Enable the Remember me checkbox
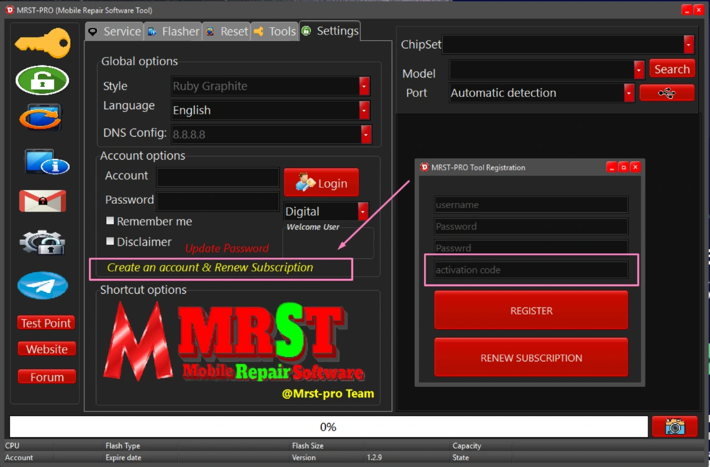The width and height of the screenshot is (710, 467). pyautogui.click(x=110, y=220)
